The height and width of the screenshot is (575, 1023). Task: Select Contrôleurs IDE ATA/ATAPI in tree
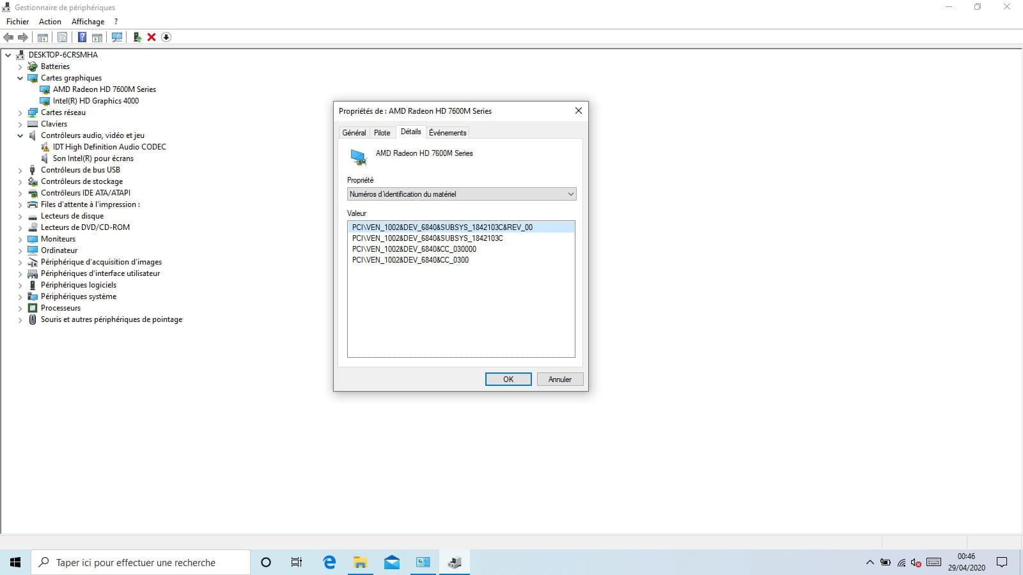click(x=86, y=193)
